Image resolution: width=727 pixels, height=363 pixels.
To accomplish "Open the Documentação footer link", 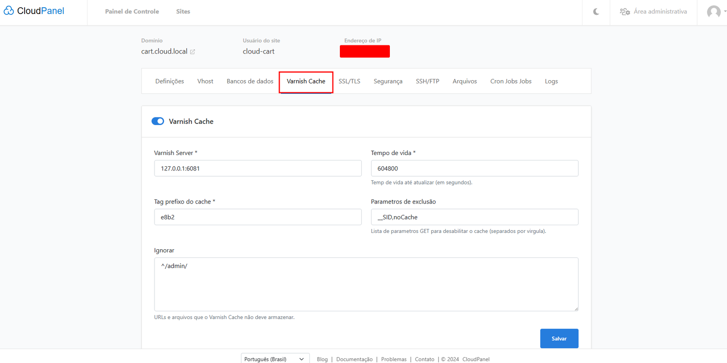I will [x=354, y=359].
